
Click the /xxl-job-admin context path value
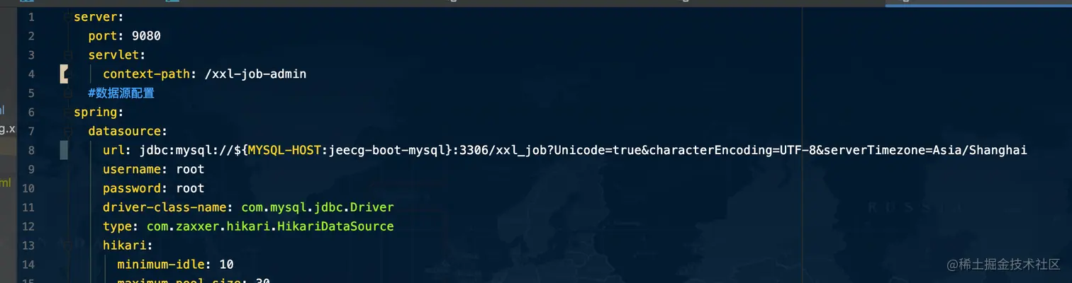point(255,74)
